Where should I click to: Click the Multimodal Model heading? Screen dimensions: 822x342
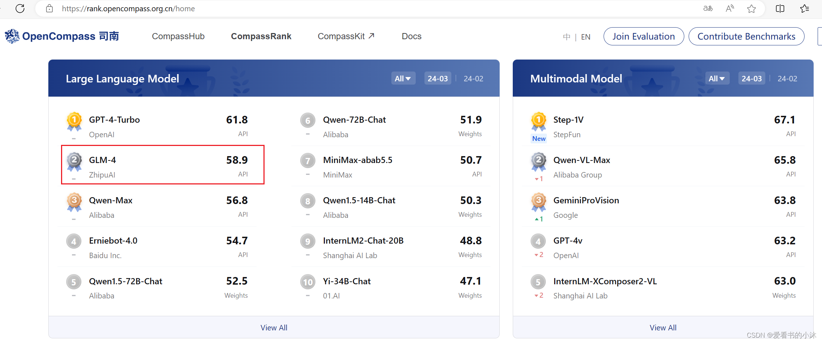click(576, 79)
